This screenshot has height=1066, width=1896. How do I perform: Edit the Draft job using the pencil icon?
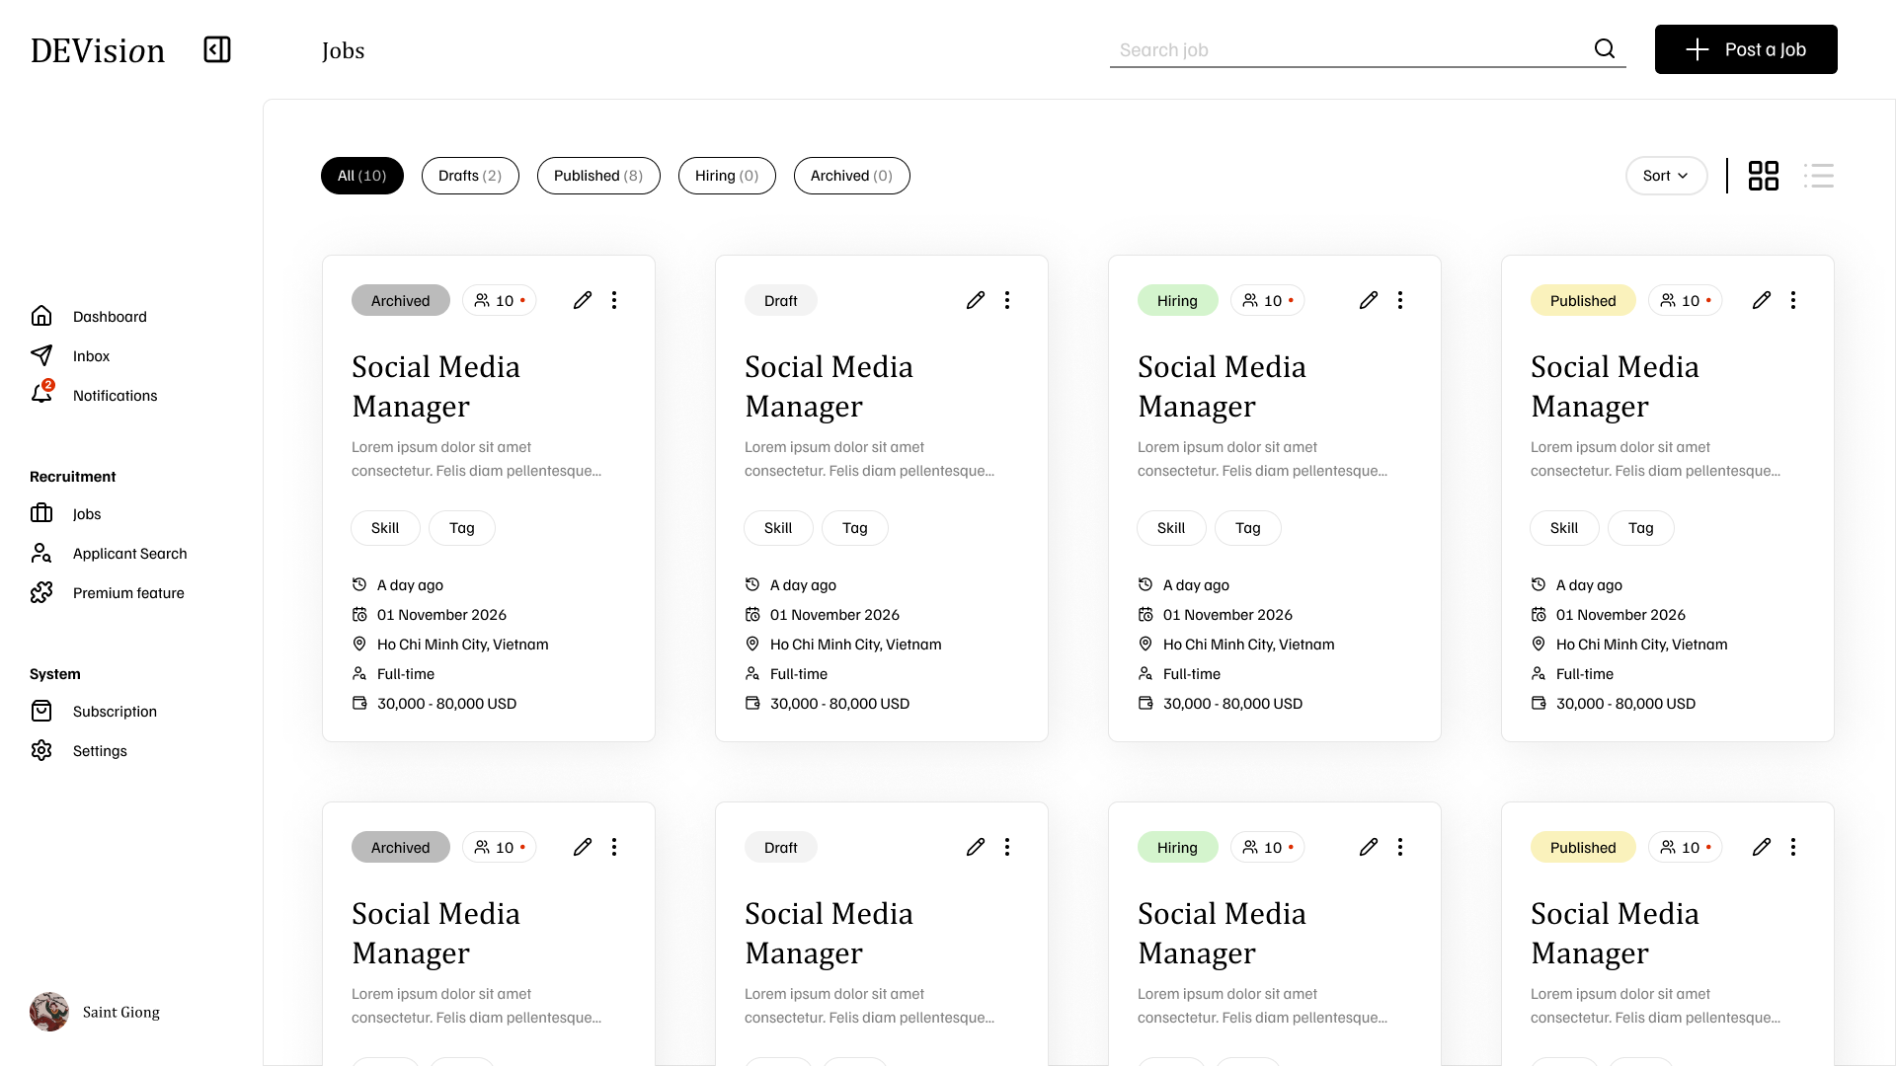pyautogui.click(x=976, y=299)
